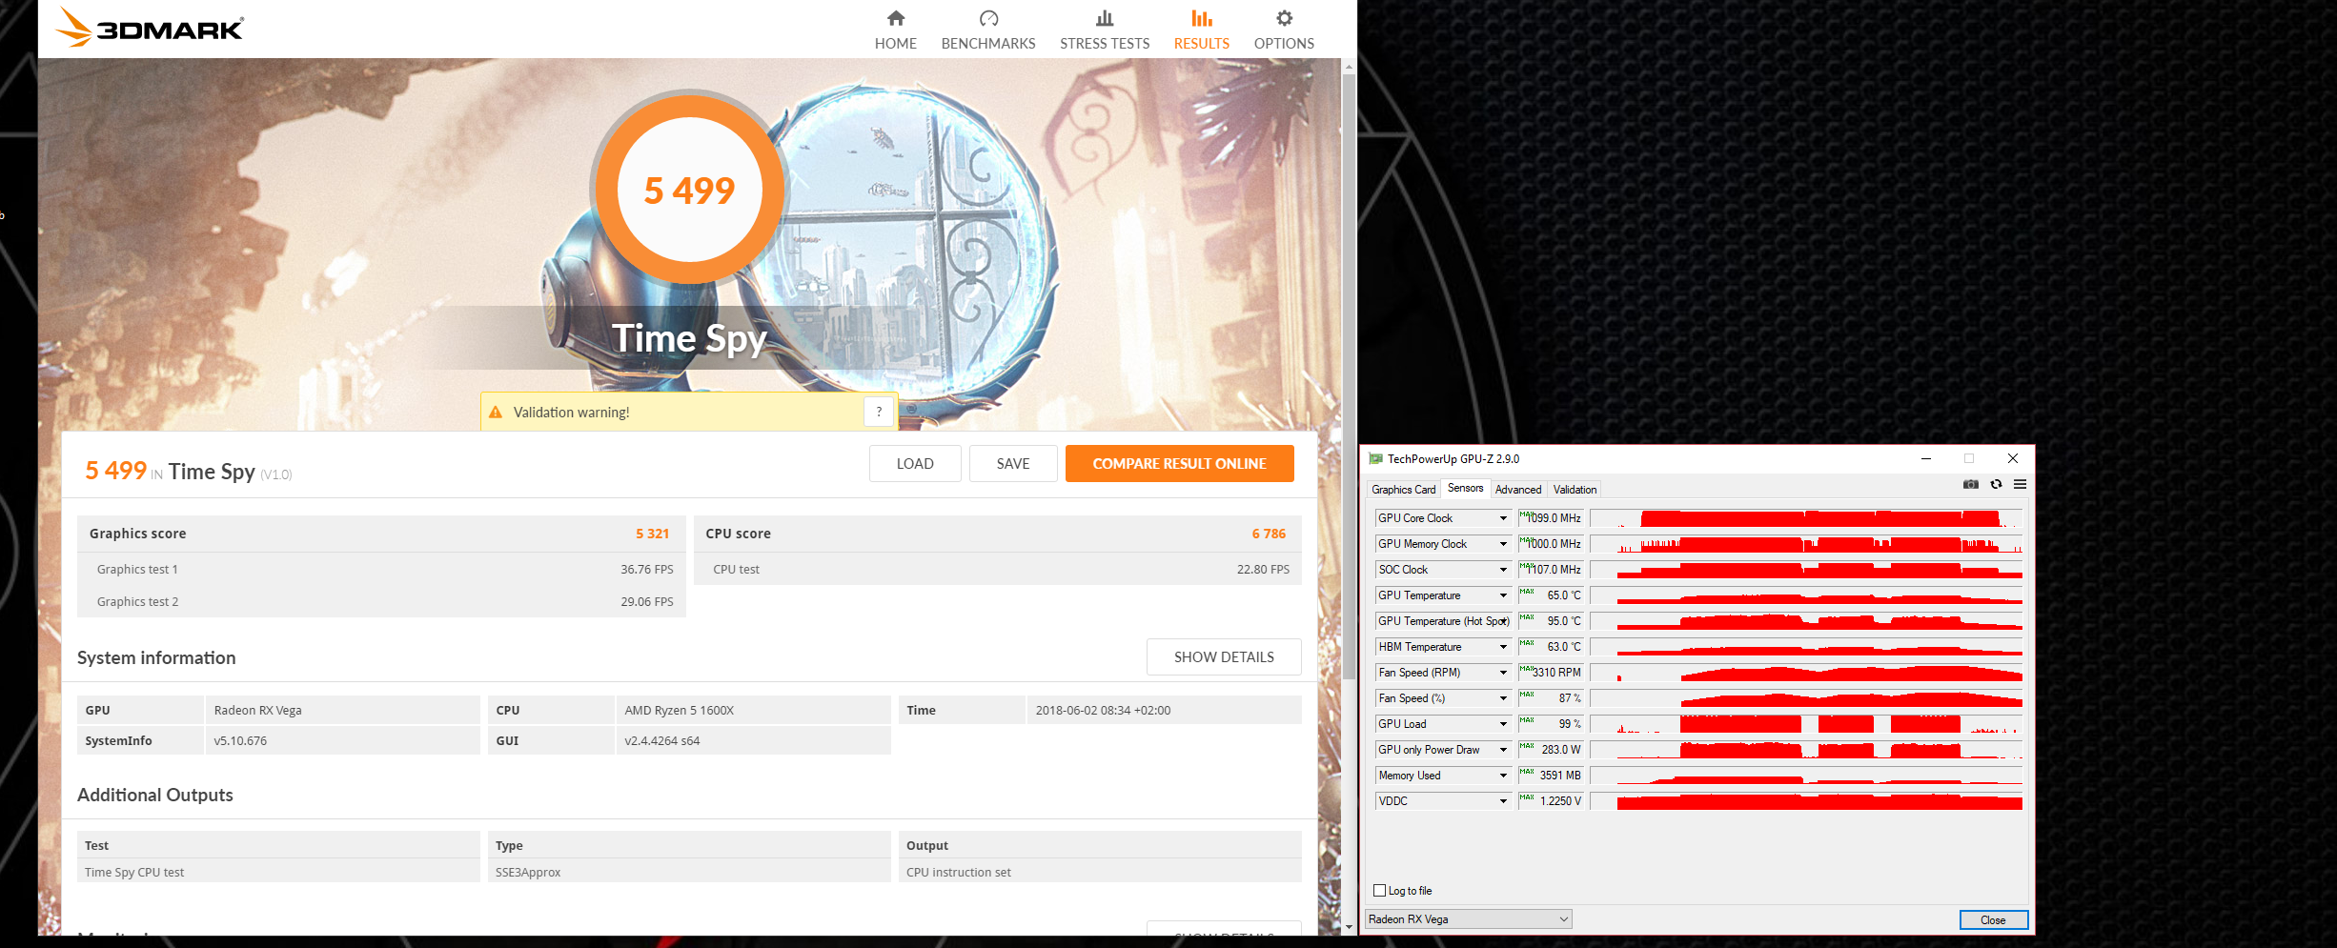Click the Fan Speed (RPM) graph
The height and width of the screenshot is (948, 2337).
click(x=1806, y=673)
